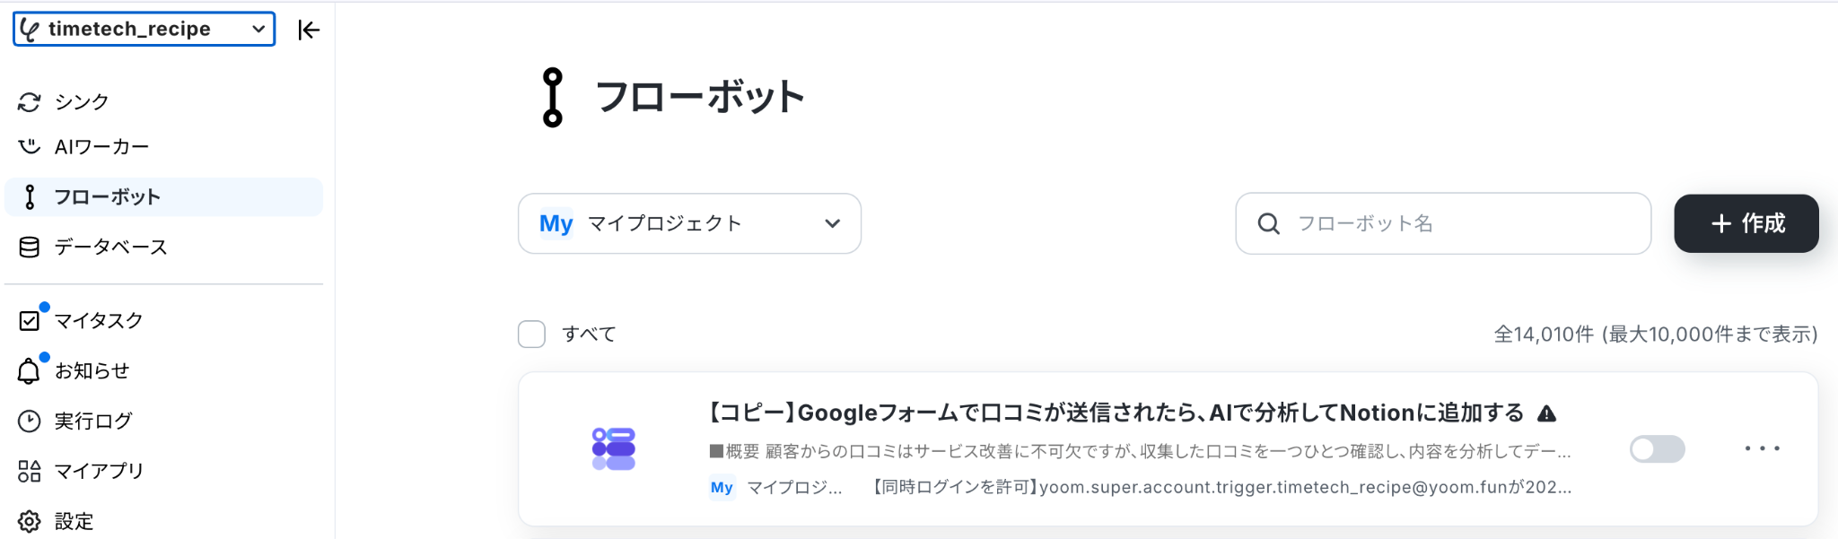
Task: Open three-dot menu for copied flowbot
Action: (x=1762, y=448)
